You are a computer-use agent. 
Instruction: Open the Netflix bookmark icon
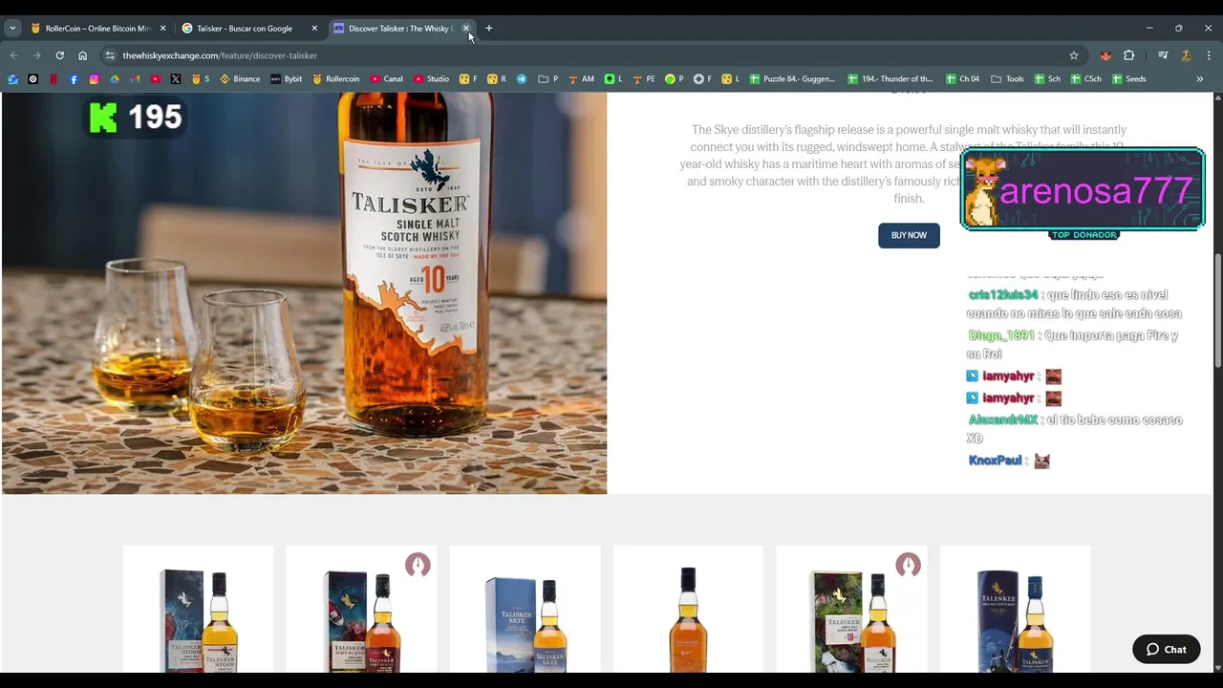[53, 79]
